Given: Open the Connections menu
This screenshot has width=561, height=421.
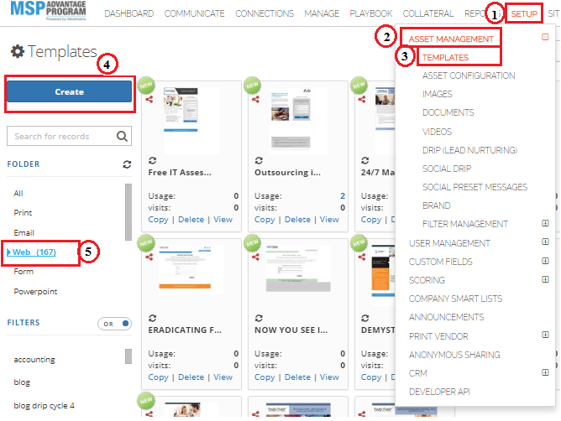Looking at the screenshot, I should (265, 13).
